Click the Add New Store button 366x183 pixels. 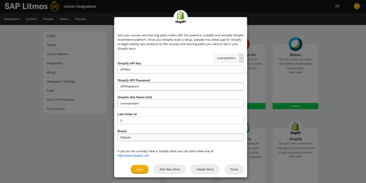170,169
